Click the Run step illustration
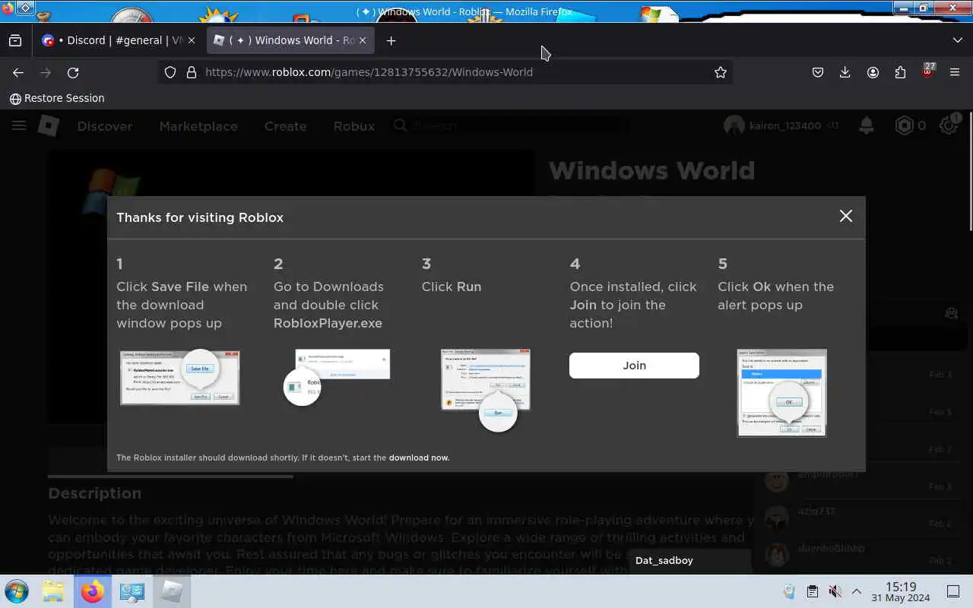This screenshot has width=973, height=608. tap(486, 389)
